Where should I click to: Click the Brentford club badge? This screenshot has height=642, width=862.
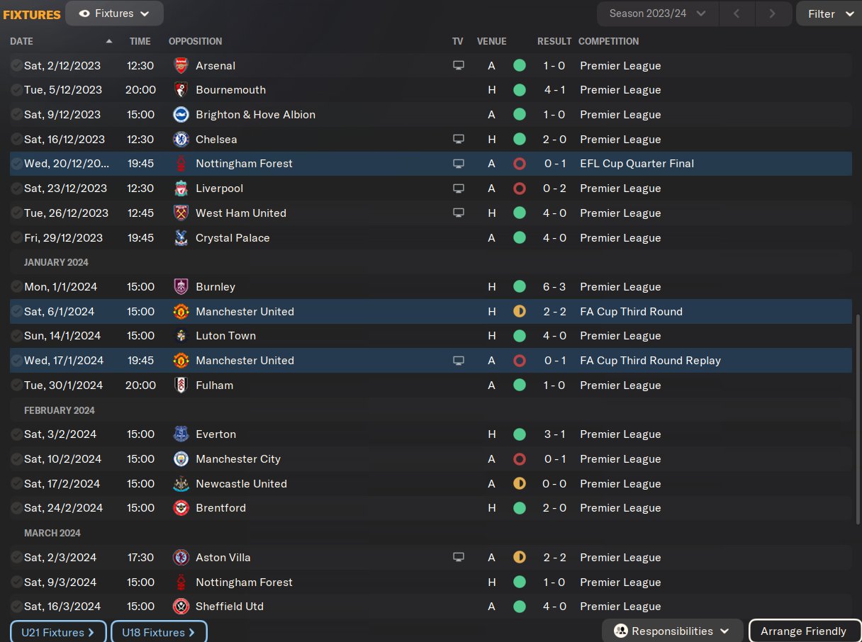tap(181, 508)
